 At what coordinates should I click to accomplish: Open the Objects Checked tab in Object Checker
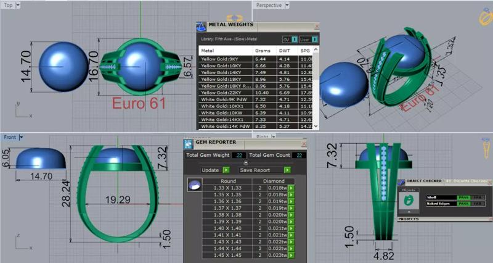point(467,181)
